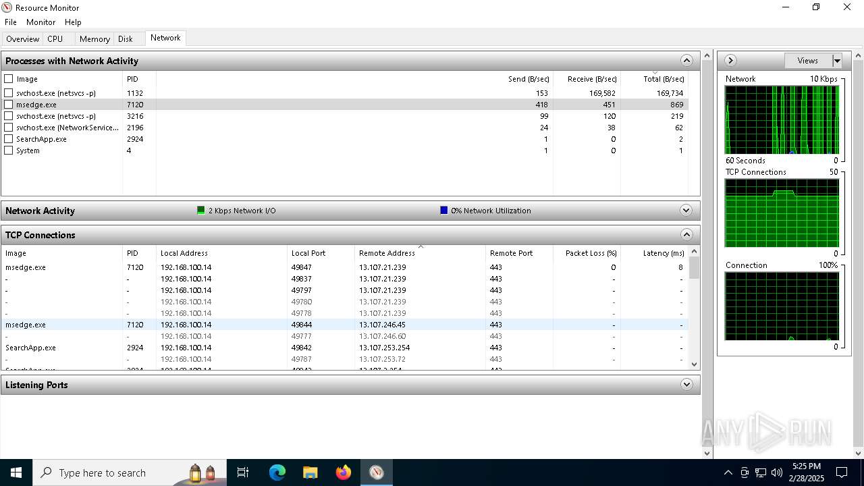Select msedge.exe connection to 13.107.246.45

[x=344, y=325]
